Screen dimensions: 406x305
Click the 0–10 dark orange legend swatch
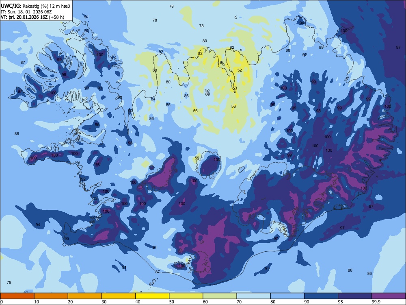(x=17, y=296)
